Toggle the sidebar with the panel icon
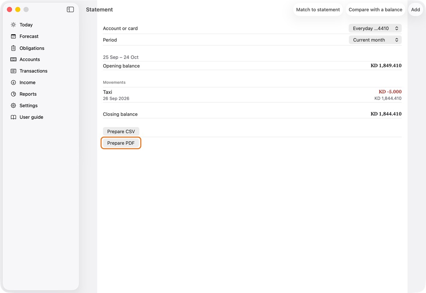Viewport: 426px width, 293px height. tap(70, 9)
